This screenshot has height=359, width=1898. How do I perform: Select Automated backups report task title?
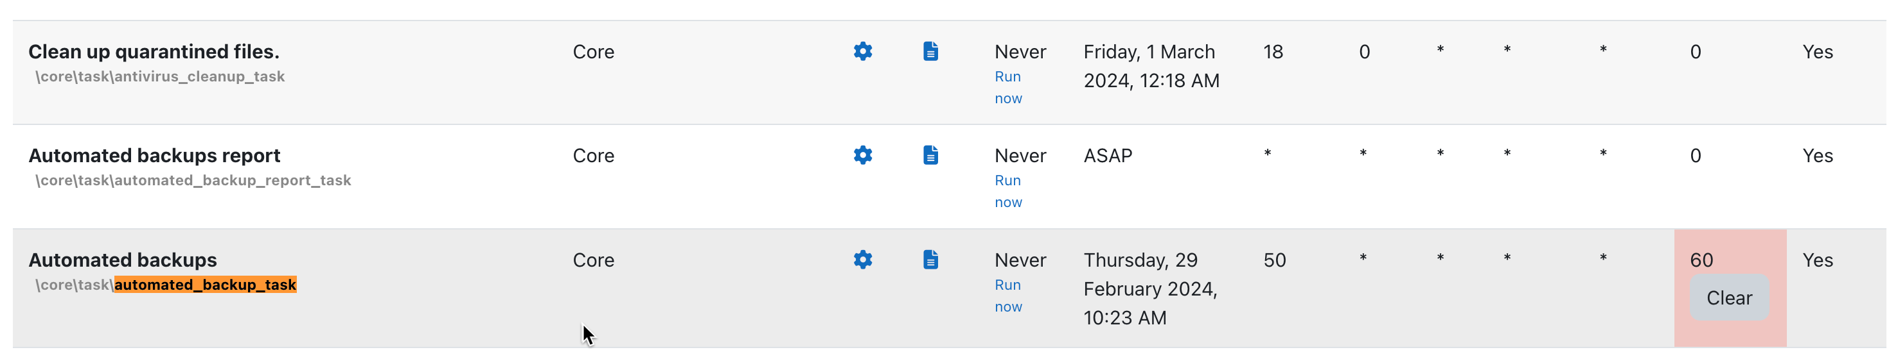tap(155, 155)
